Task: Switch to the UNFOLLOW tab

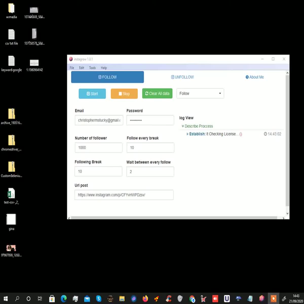Action: coord(182,77)
